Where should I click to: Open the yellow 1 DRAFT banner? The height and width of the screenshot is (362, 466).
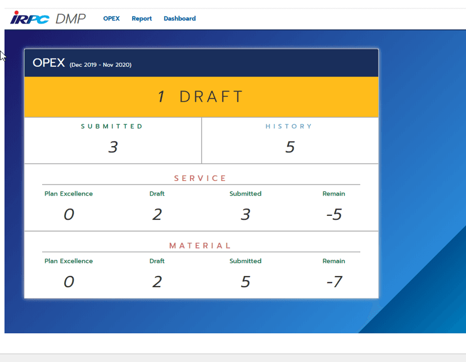201,97
